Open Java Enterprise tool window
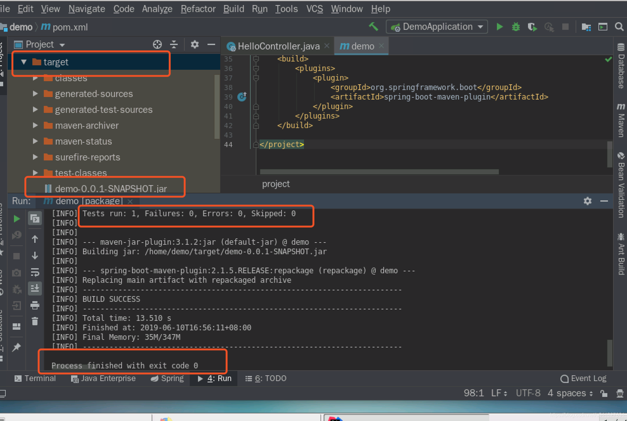Viewport: 627px width, 421px height. (103, 379)
